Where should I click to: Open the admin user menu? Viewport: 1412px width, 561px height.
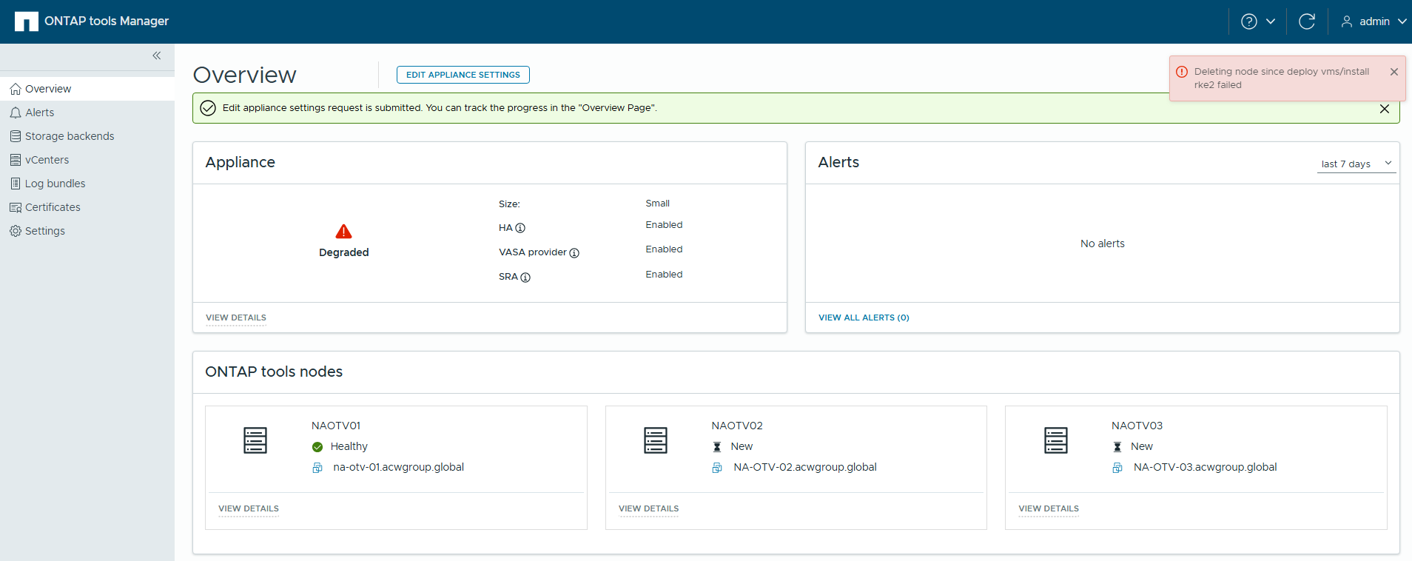pos(1374,21)
